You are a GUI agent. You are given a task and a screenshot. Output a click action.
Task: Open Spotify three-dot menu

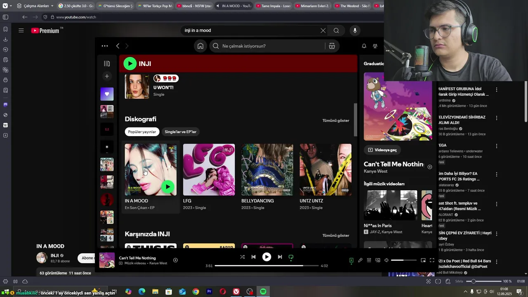coord(105,46)
